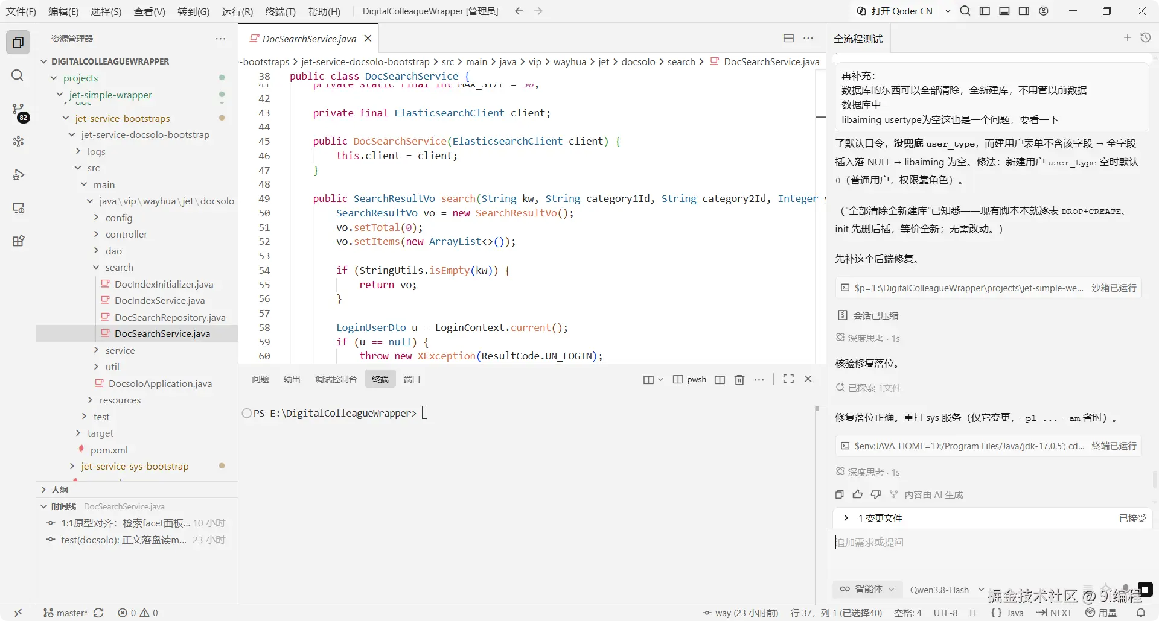1159x621 pixels.
Task: Open the Search view in activity bar
Action: (x=18, y=75)
